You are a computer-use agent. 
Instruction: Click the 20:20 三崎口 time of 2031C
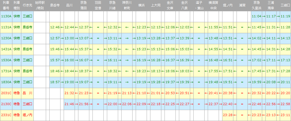coord(286,93)
